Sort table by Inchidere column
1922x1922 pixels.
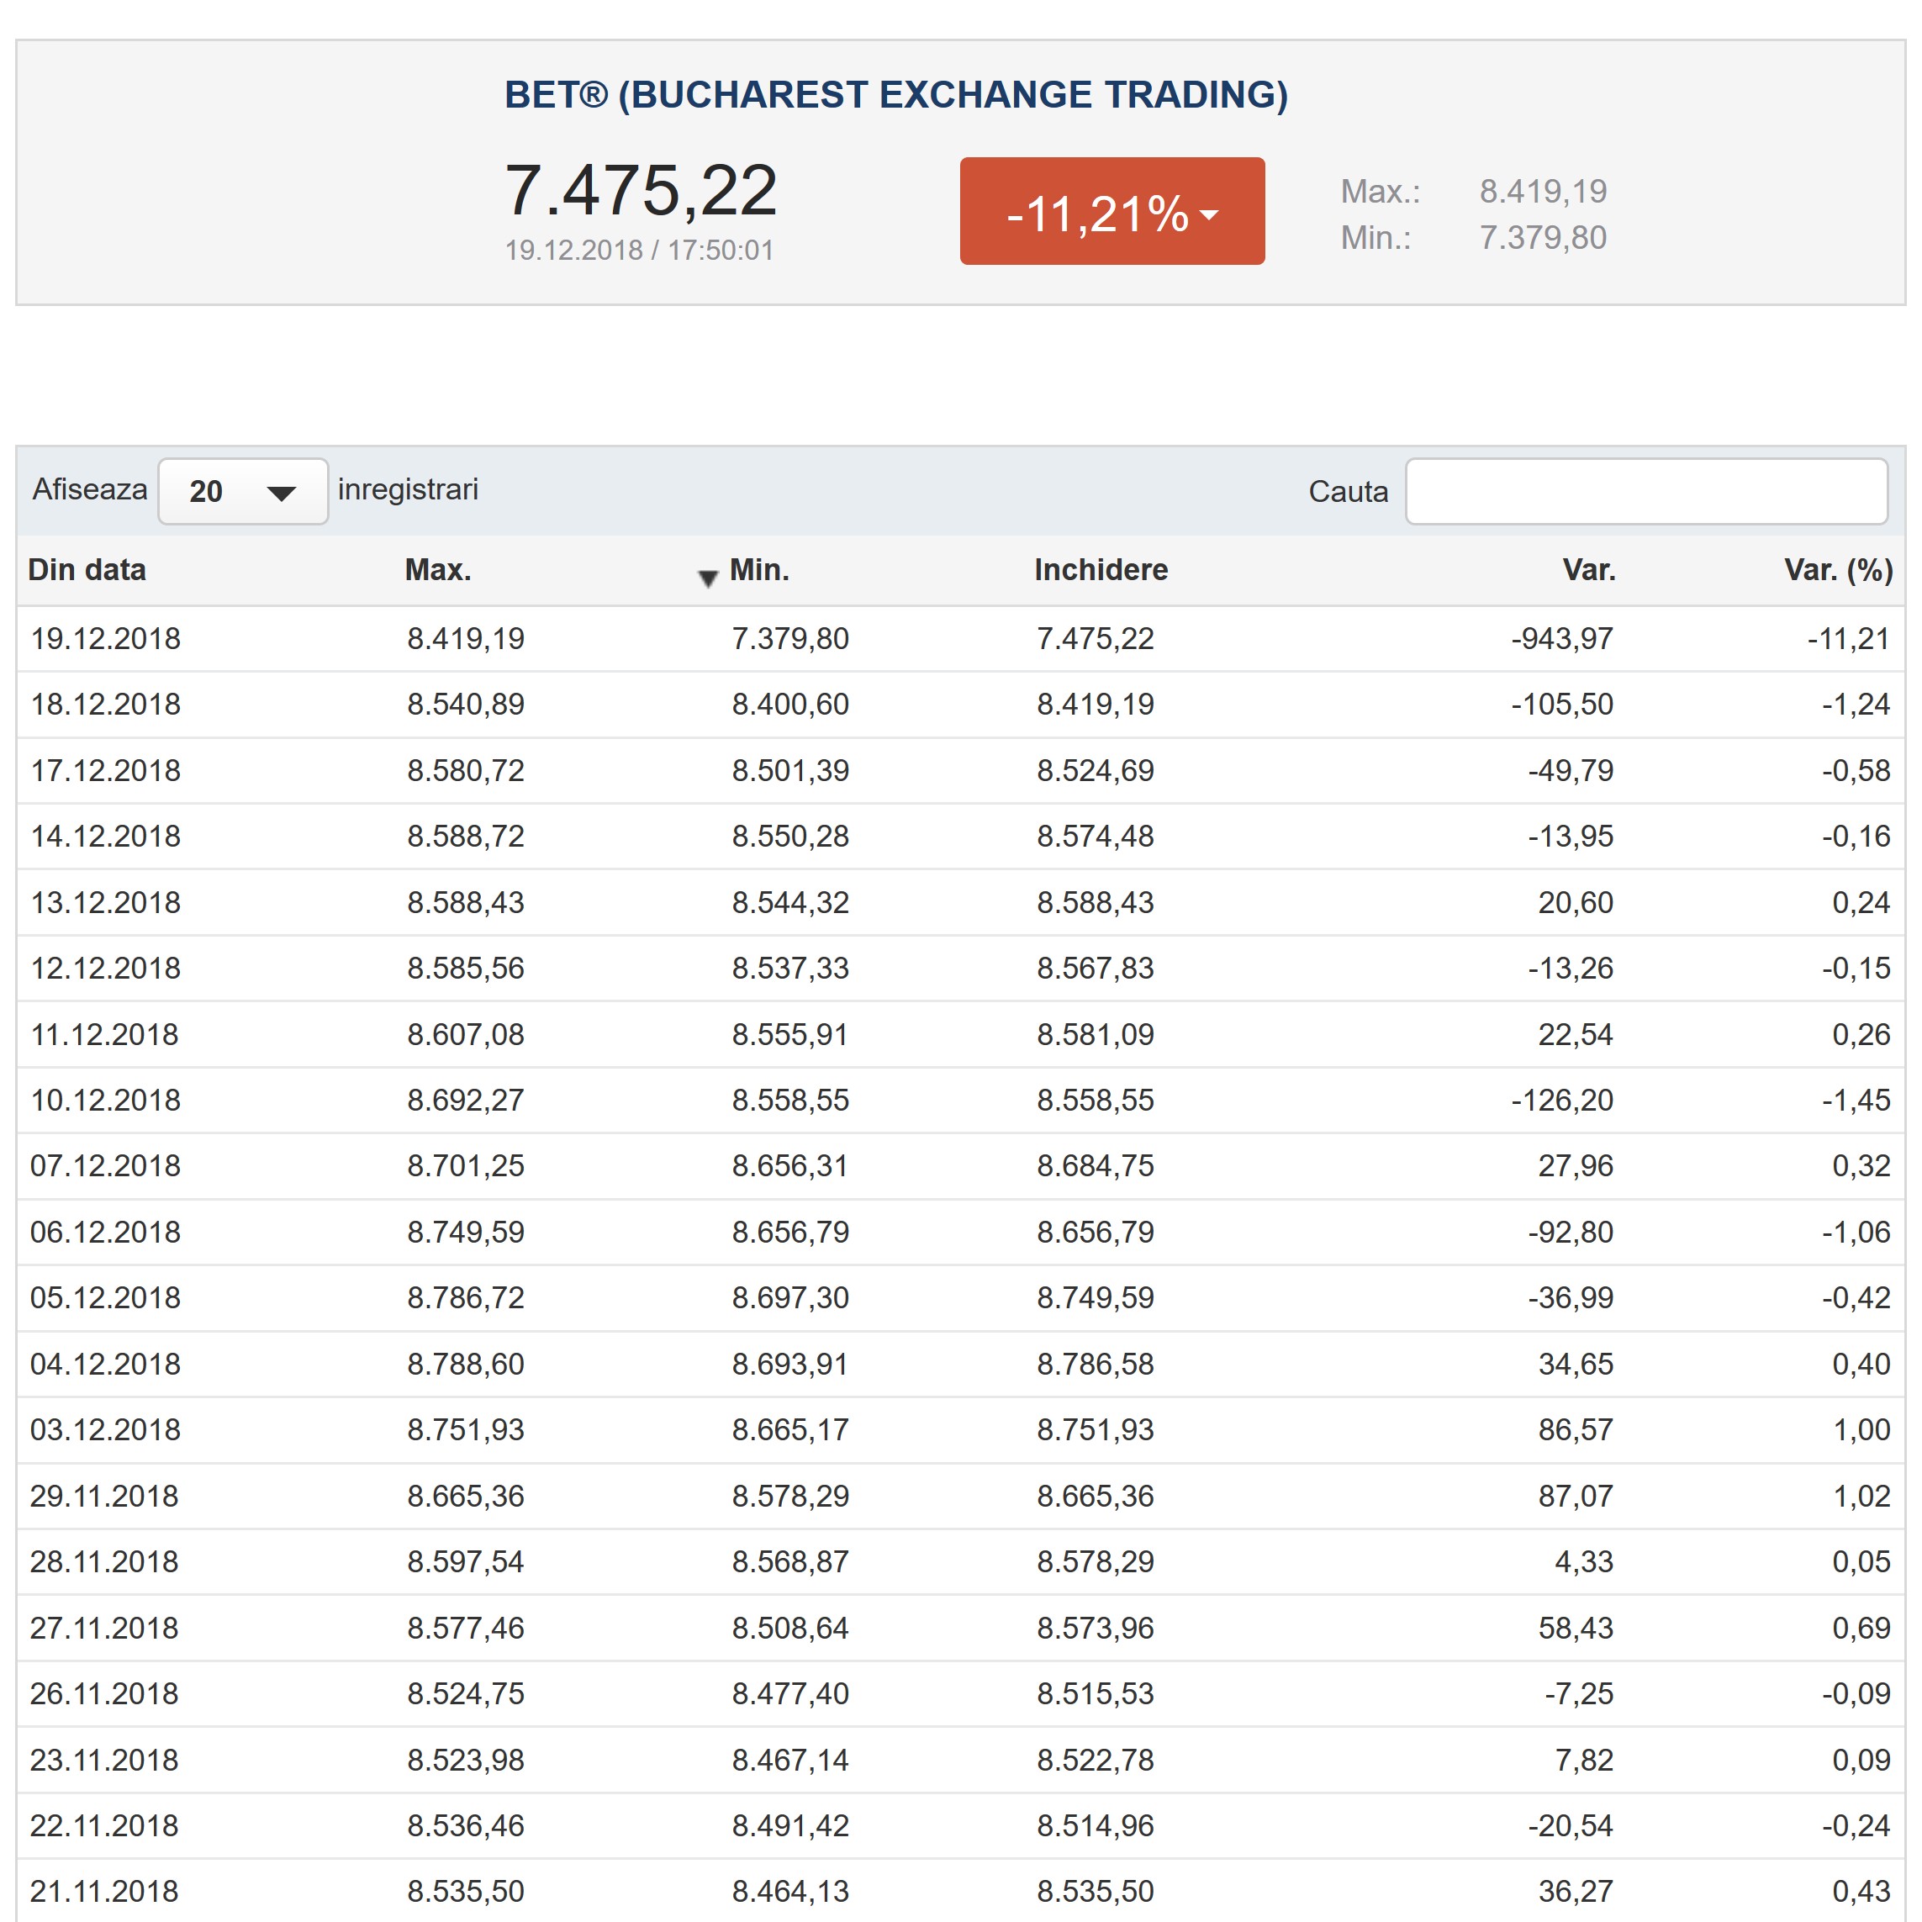coord(1101,569)
